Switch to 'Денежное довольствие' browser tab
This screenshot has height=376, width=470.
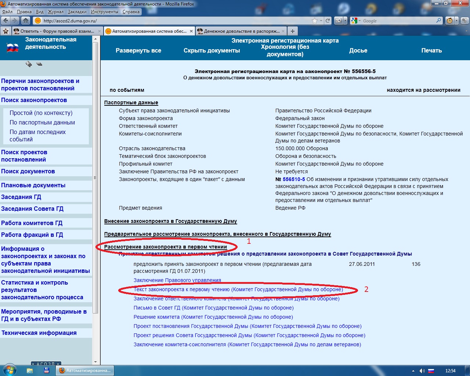(241, 31)
